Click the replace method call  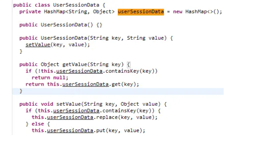pos(107,117)
